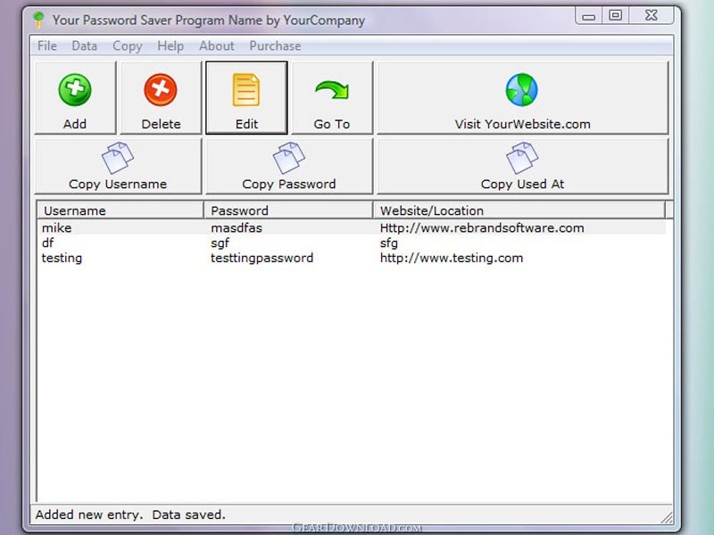This screenshot has width=714, height=535.
Task: Open the About menu
Action: pos(217,46)
